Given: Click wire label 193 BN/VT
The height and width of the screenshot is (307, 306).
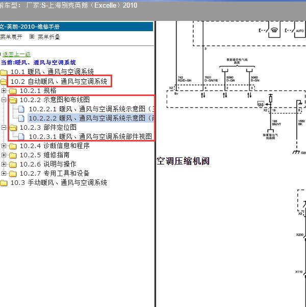Looking at the screenshot, I should [x=276, y=123].
